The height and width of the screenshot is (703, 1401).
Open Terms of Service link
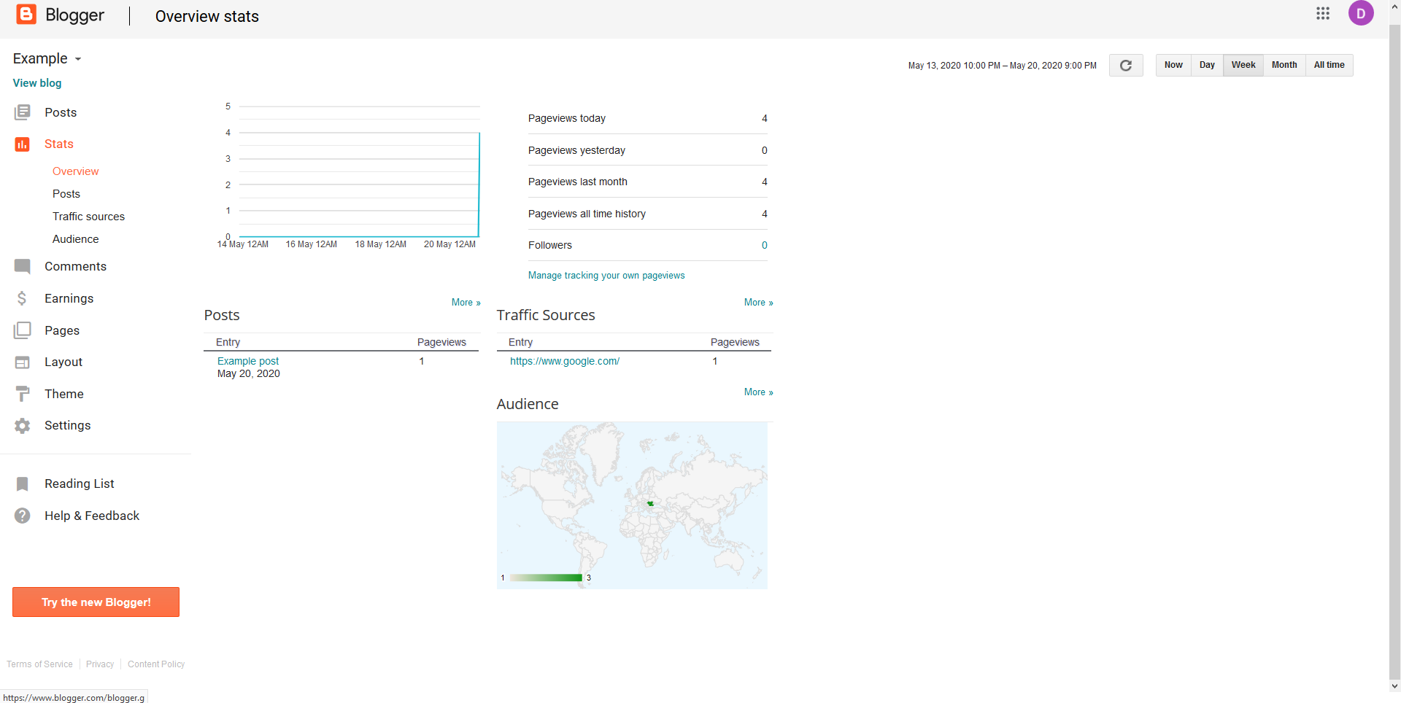point(39,664)
